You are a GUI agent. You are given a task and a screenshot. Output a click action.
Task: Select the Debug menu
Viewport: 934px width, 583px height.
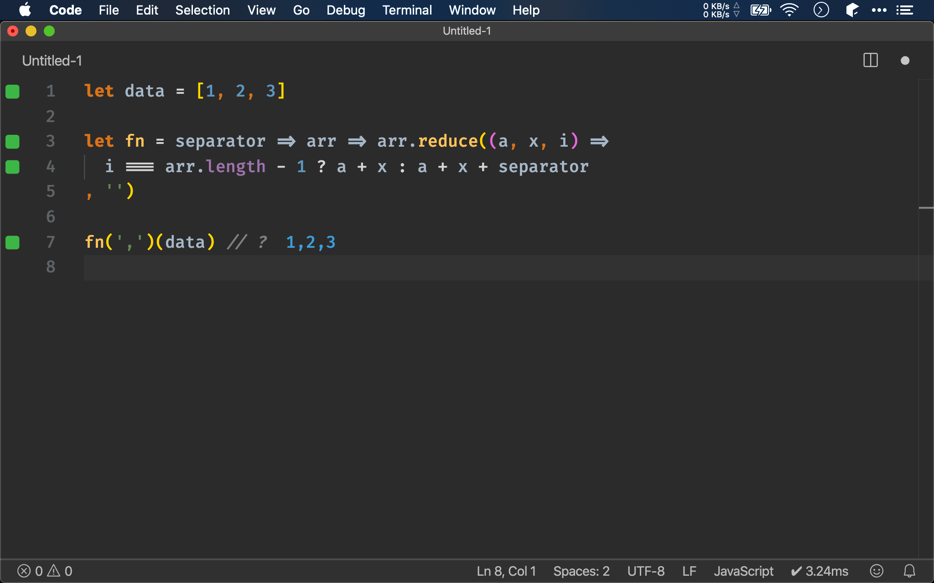[x=345, y=10]
